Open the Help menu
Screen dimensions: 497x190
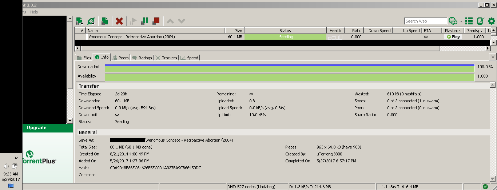[34, 12]
